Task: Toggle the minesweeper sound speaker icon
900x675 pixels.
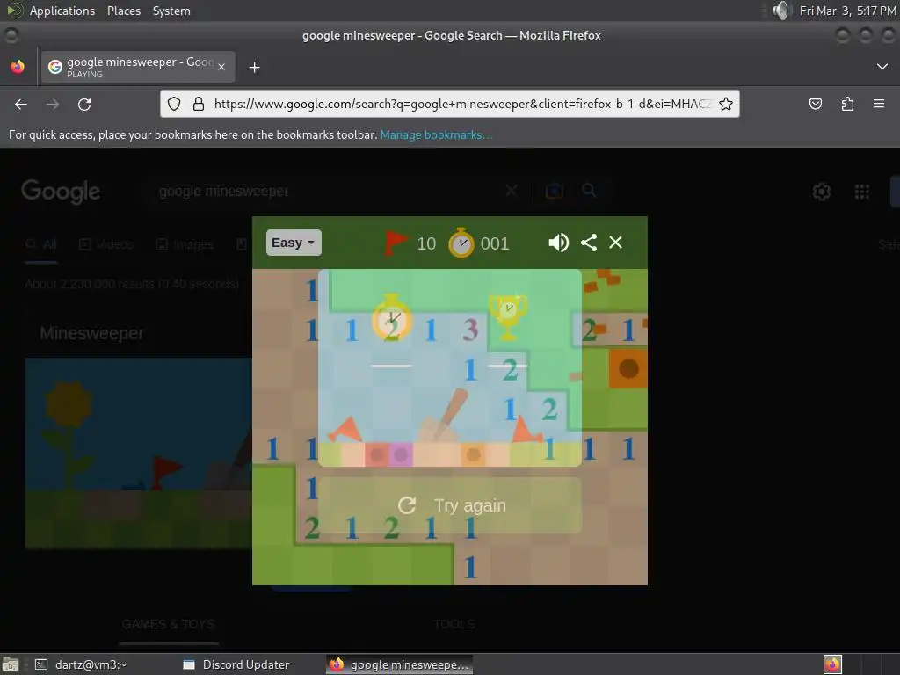Action: click(x=558, y=243)
